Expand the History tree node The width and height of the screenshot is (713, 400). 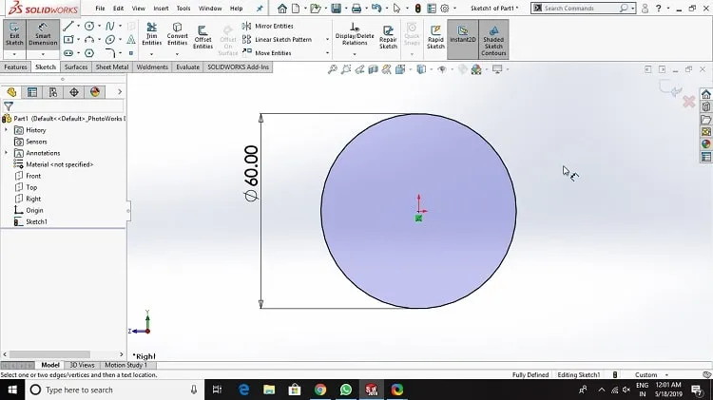coord(7,130)
